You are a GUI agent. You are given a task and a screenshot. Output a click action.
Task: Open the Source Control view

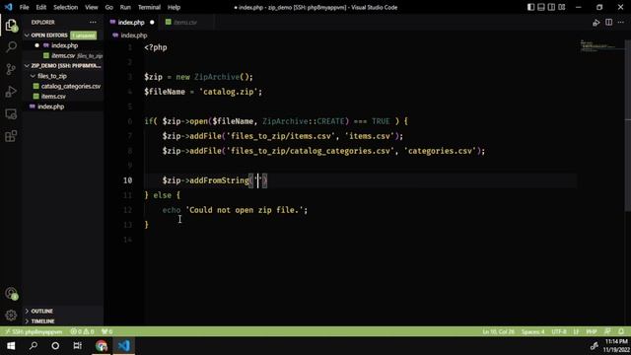[x=11, y=69]
